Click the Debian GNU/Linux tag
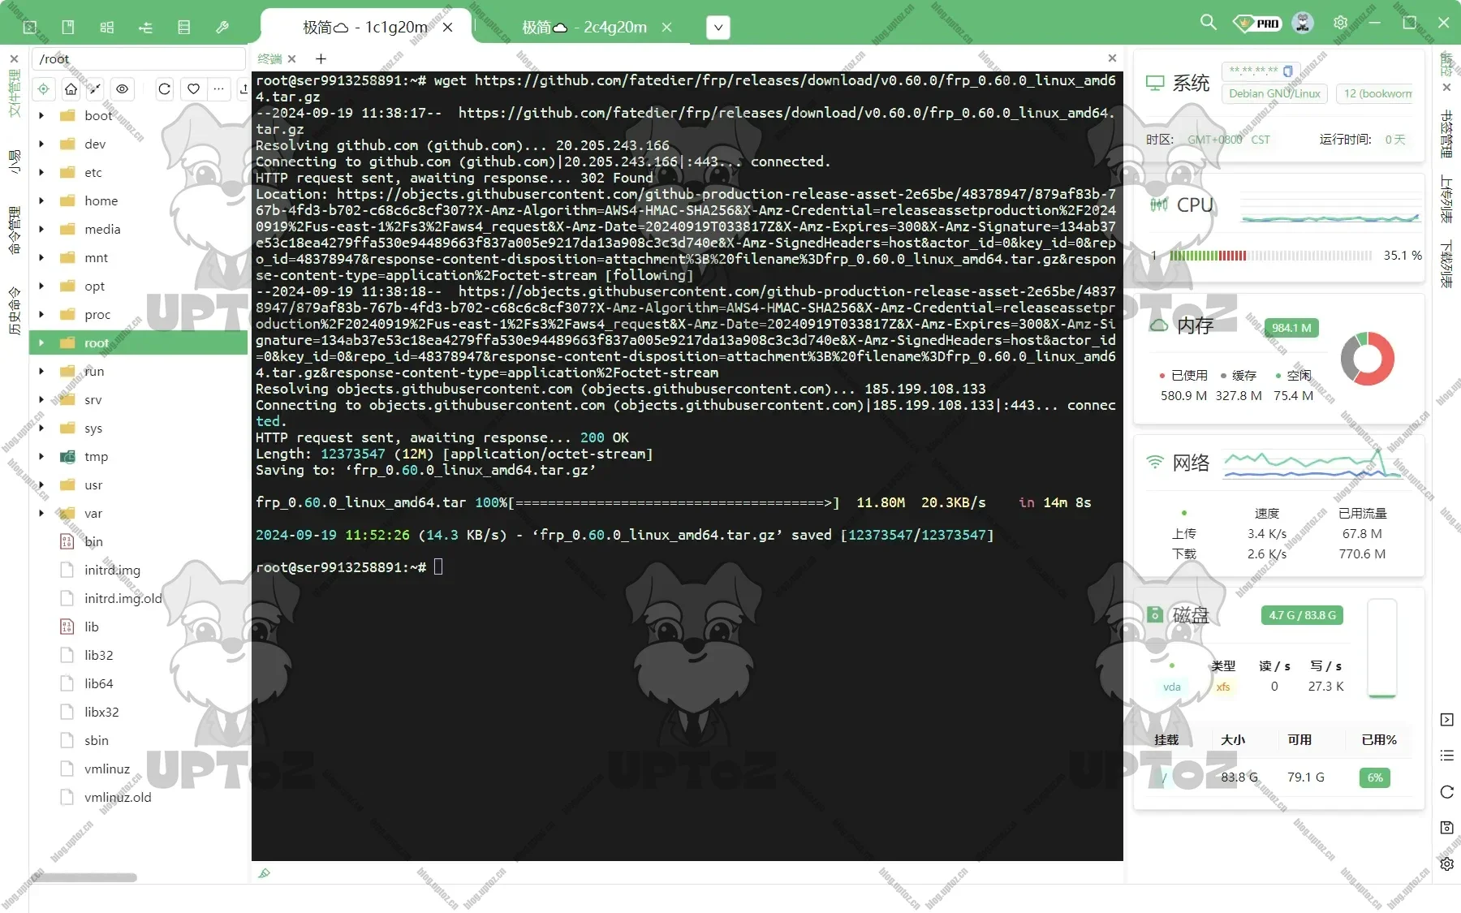This screenshot has width=1461, height=913. [x=1274, y=93]
